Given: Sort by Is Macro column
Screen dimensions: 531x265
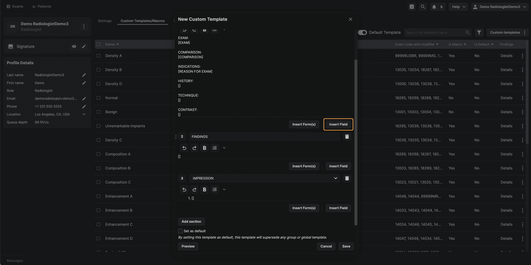Looking at the screenshot, I should click(x=457, y=44).
